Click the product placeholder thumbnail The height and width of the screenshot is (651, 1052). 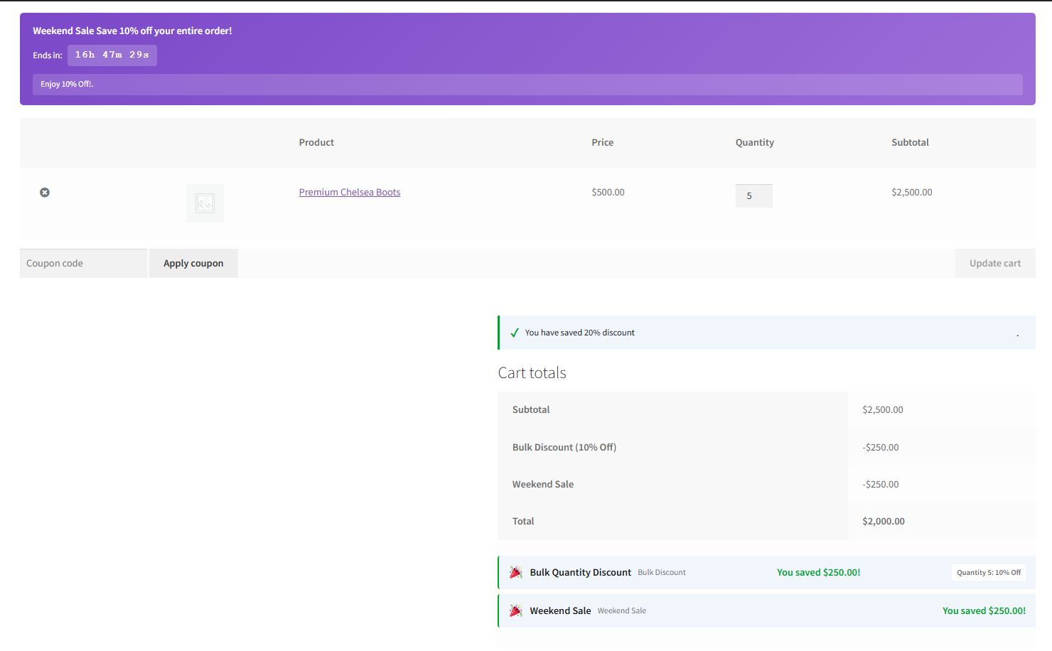(x=205, y=203)
